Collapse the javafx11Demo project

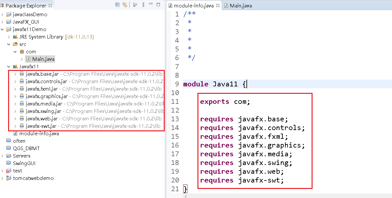(x=2, y=29)
